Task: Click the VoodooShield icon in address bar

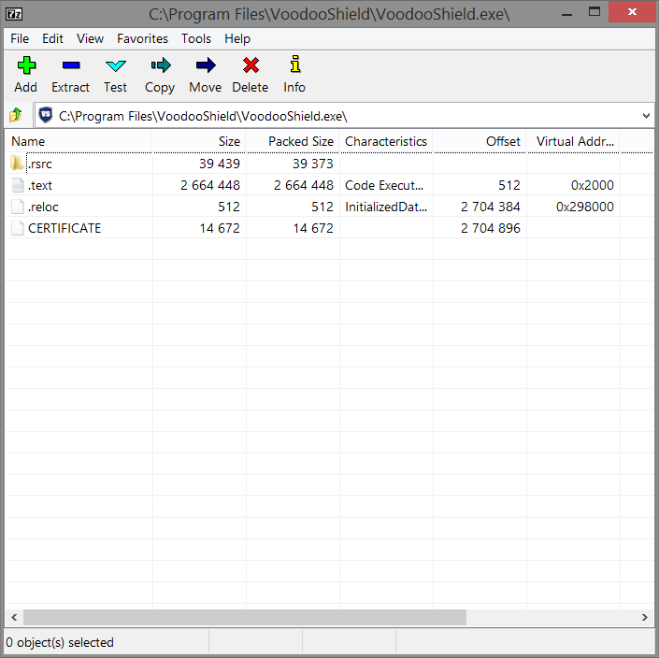Action: click(46, 115)
